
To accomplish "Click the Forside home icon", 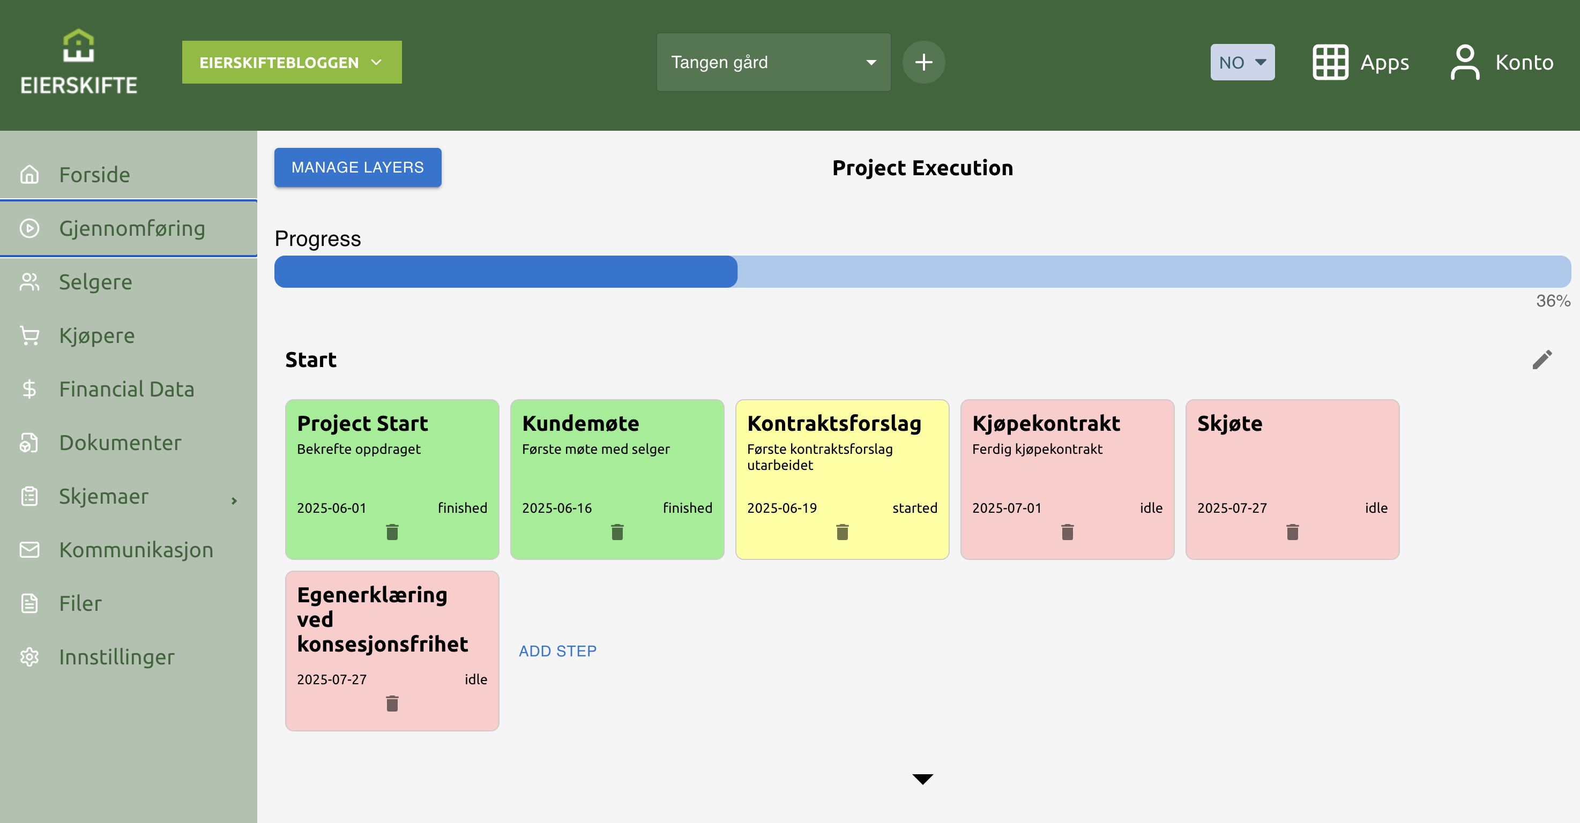I will [x=29, y=175].
